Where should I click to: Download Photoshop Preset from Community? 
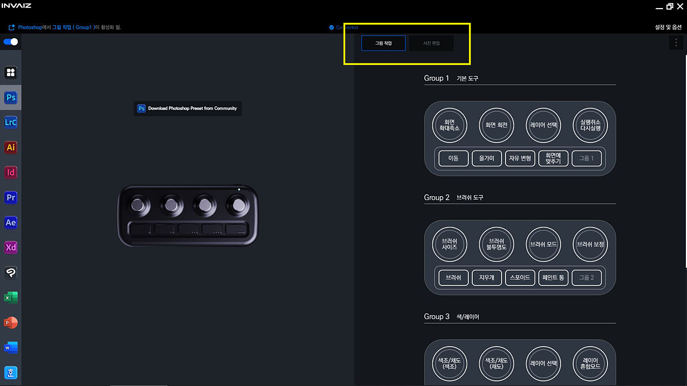pos(188,108)
